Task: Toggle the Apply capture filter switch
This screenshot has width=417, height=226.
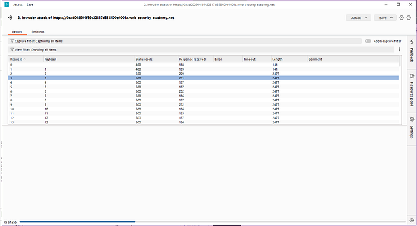Action: pyautogui.click(x=368, y=41)
